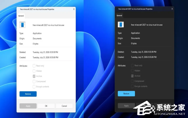Click Restore button in the light window

click(28, 94)
